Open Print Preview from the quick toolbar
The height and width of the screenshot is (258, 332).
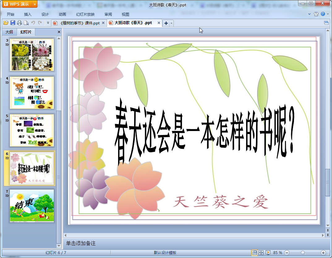pyautogui.click(x=26, y=23)
